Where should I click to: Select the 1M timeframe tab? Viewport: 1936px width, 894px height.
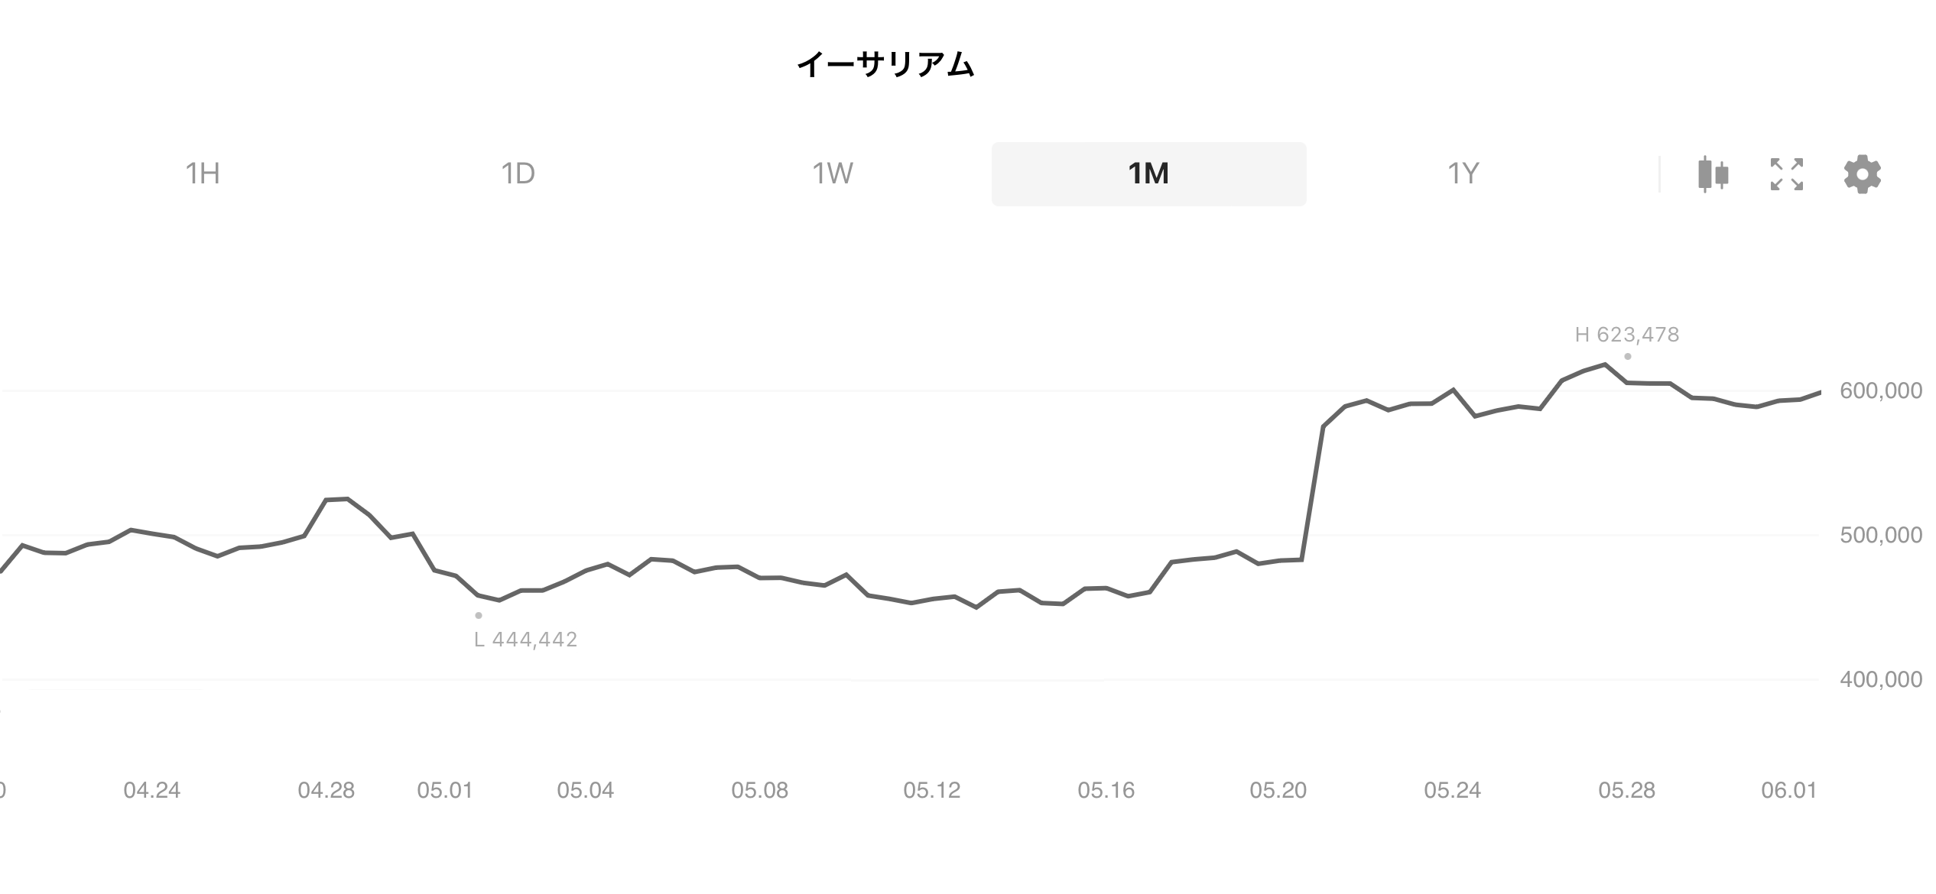click(1147, 174)
